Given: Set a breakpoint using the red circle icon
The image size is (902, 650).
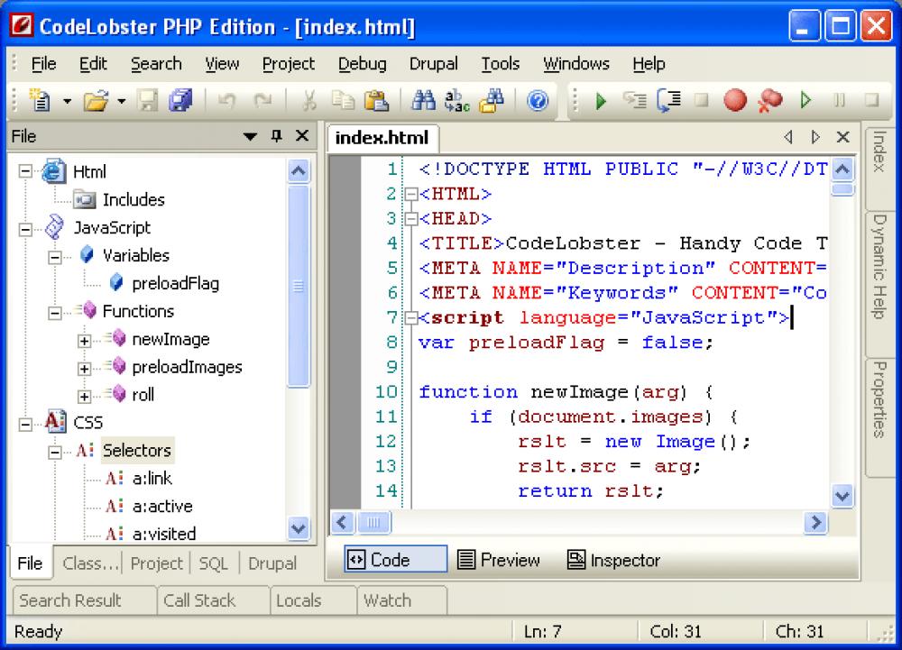Looking at the screenshot, I should coord(734,101).
